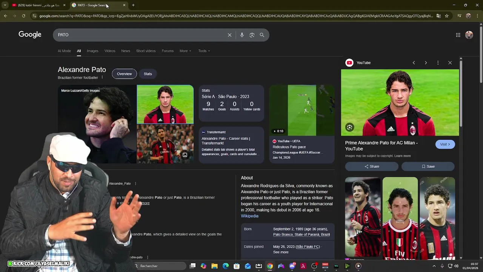Open the image gallery icon on AC Milan photo
The image size is (483, 272).
click(x=185, y=155)
